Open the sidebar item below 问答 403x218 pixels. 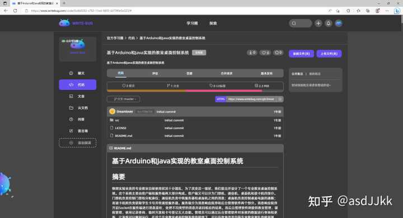pos(78,131)
